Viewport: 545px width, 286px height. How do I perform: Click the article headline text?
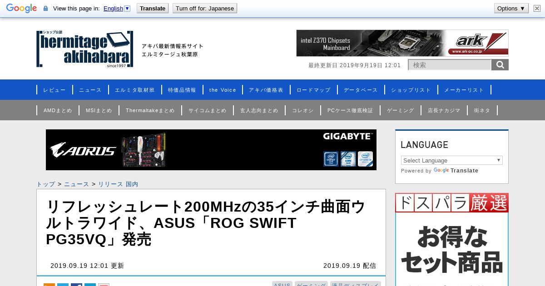coord(206,223)
